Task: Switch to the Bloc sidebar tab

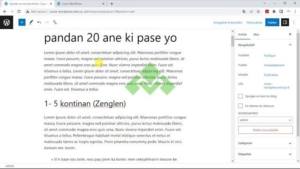Action: (256, 34)
